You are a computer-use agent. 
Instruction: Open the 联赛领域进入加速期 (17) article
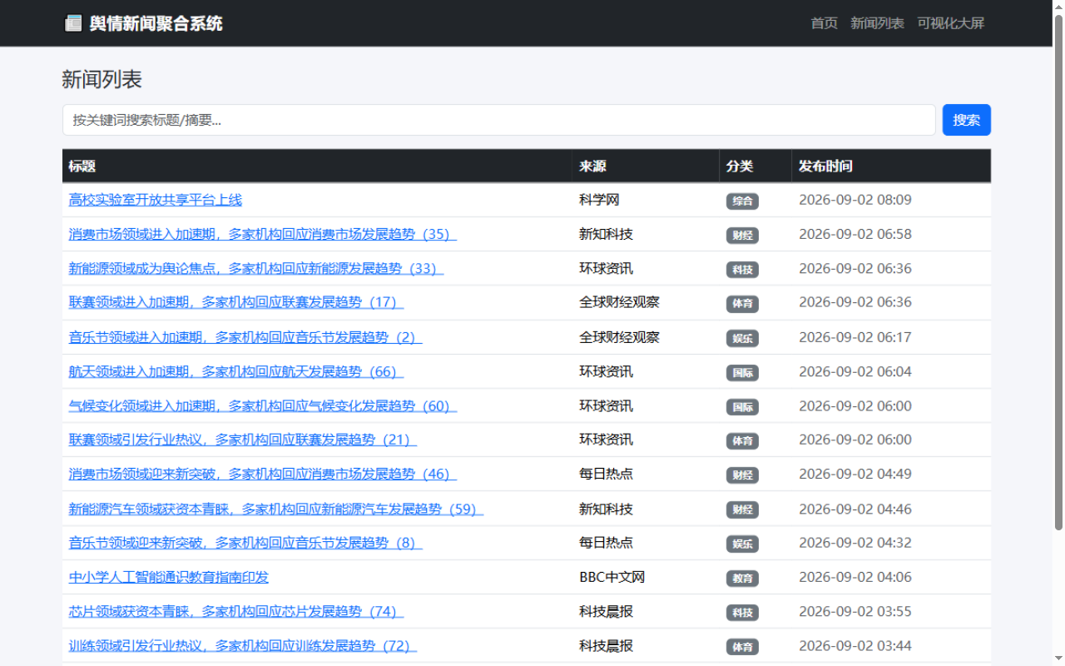(x=235, y=302)
